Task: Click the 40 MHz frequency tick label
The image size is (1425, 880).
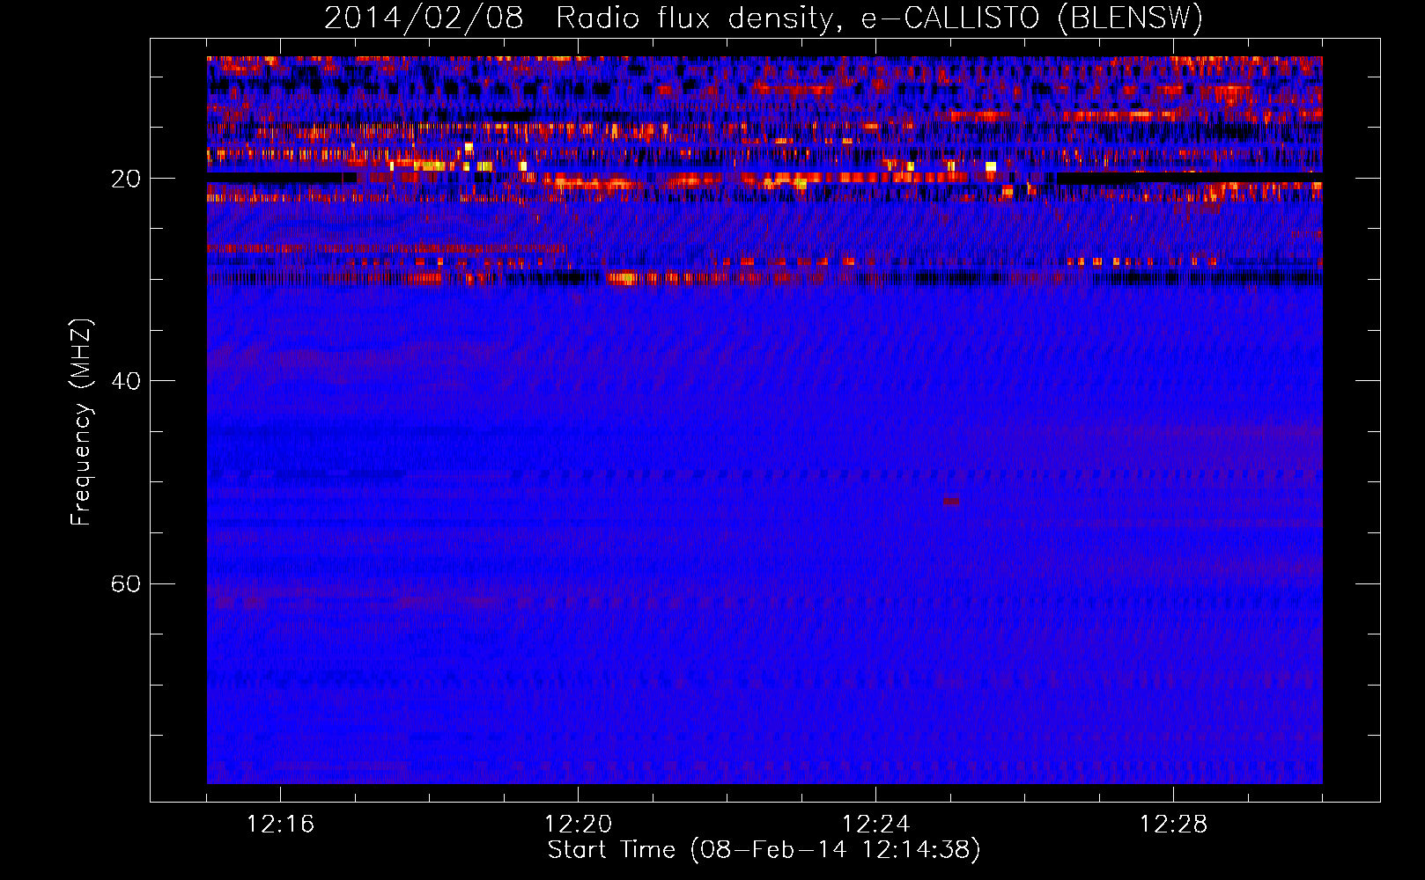Action: tap(126, 381)
